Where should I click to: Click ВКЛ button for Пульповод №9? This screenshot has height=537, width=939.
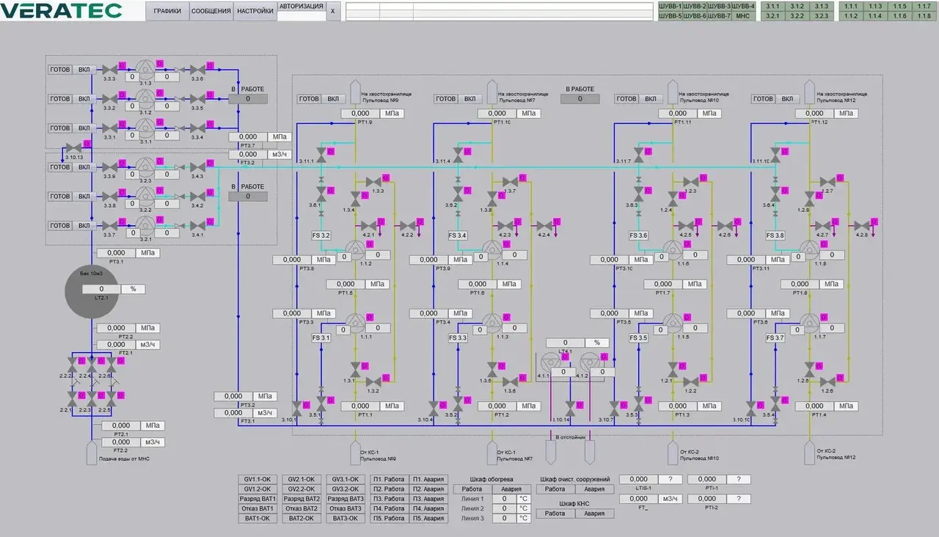coord(334,99)
